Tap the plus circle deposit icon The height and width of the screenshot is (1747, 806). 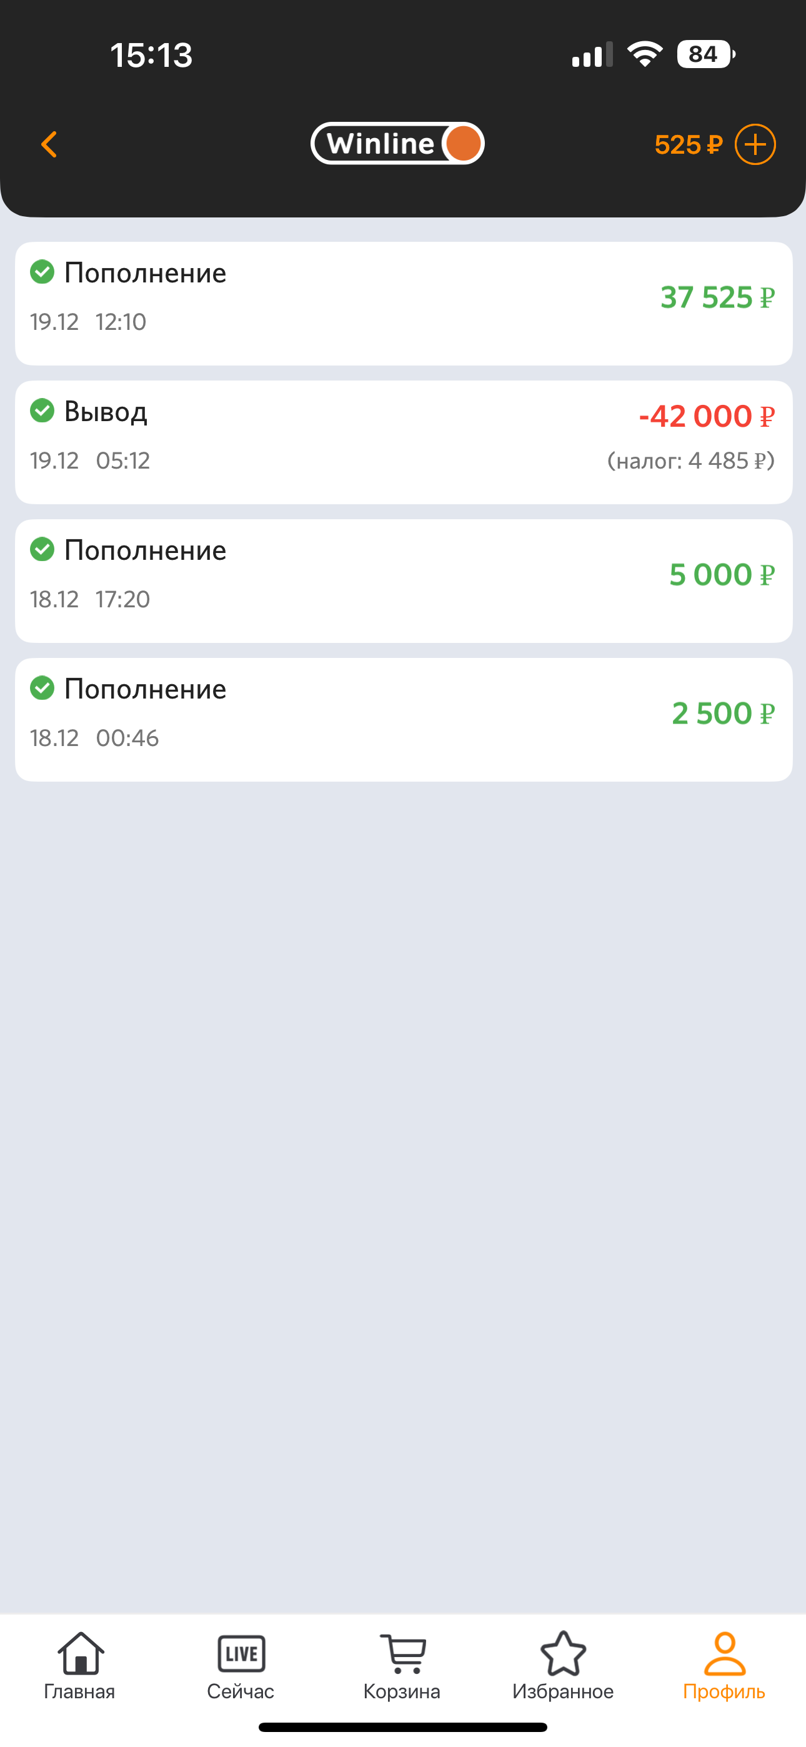point(755,144)
